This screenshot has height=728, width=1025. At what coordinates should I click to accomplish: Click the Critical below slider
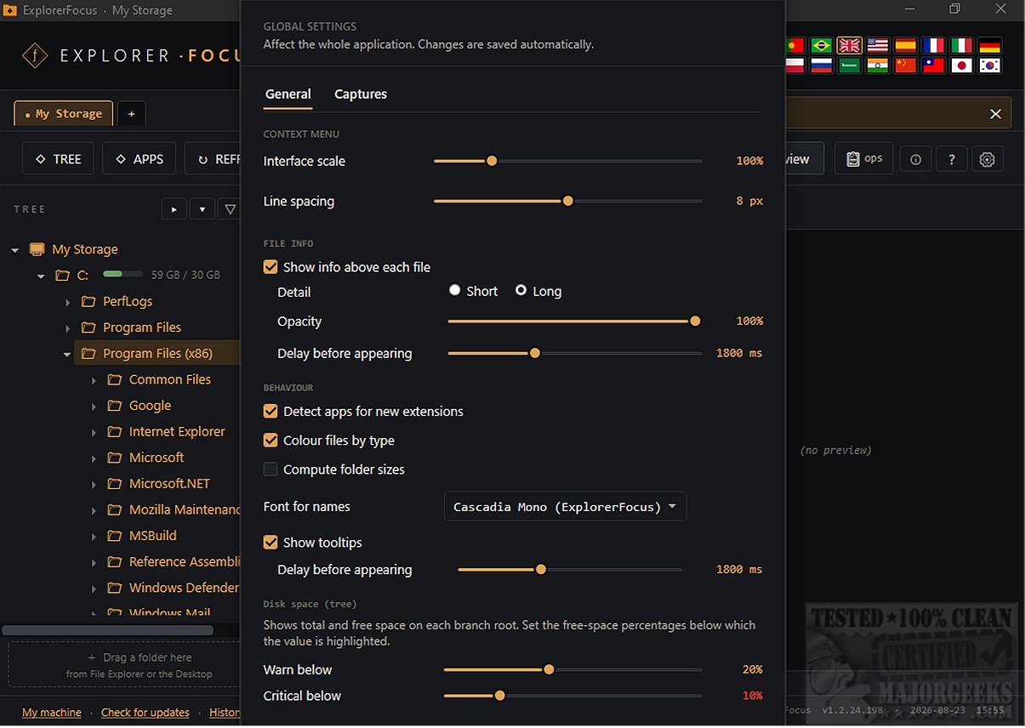click(x=572, y=696)
